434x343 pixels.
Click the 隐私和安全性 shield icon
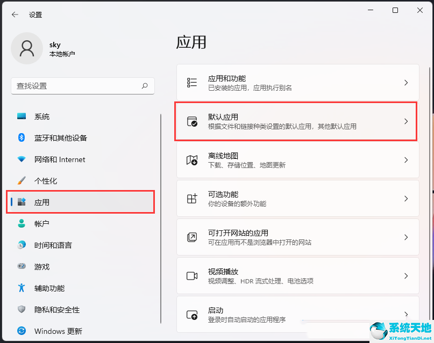pos(22,310)
